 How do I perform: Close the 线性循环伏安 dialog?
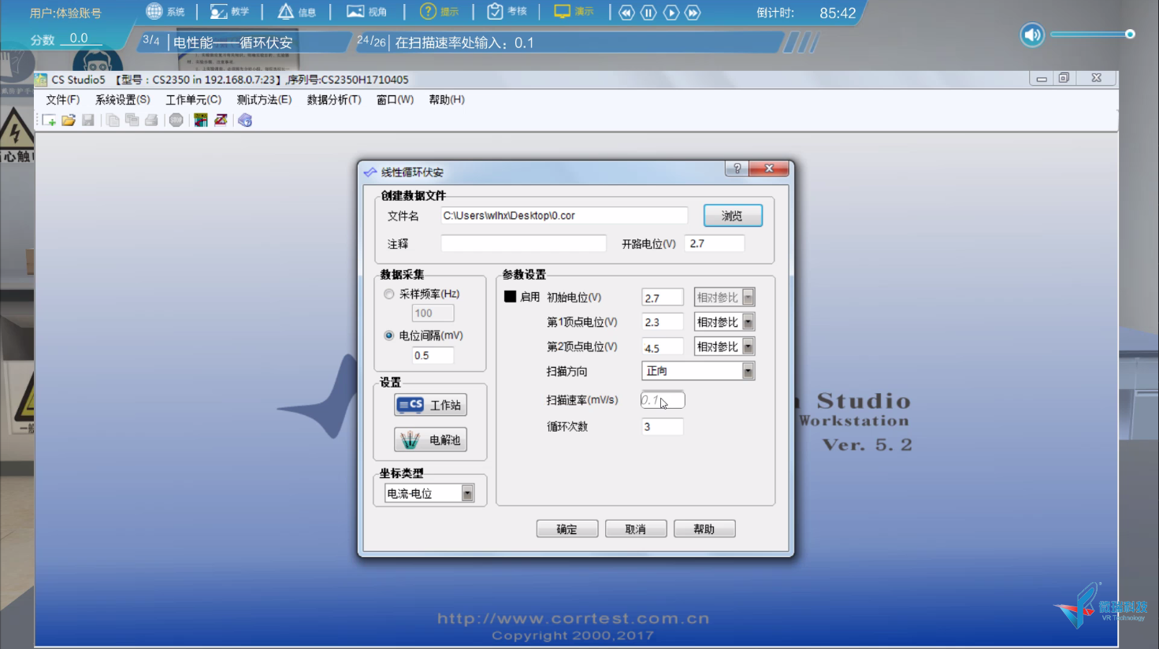tap(769, 169)
